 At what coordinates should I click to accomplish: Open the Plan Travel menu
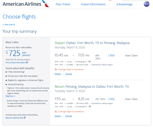point(63,4)
